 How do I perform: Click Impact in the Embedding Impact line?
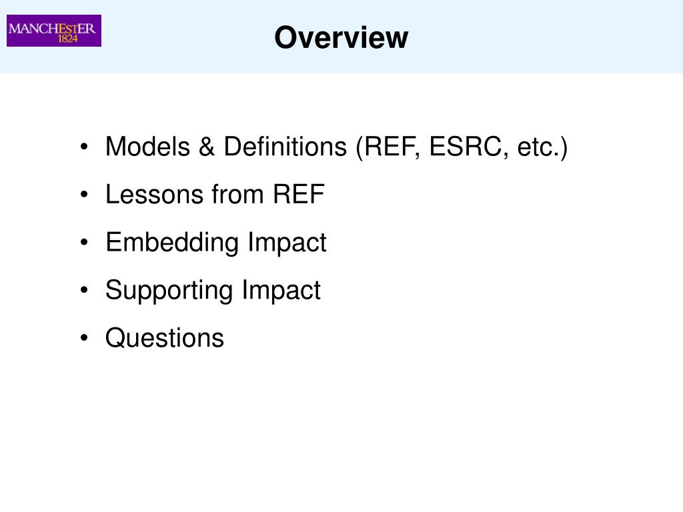(x=287, y=243)
